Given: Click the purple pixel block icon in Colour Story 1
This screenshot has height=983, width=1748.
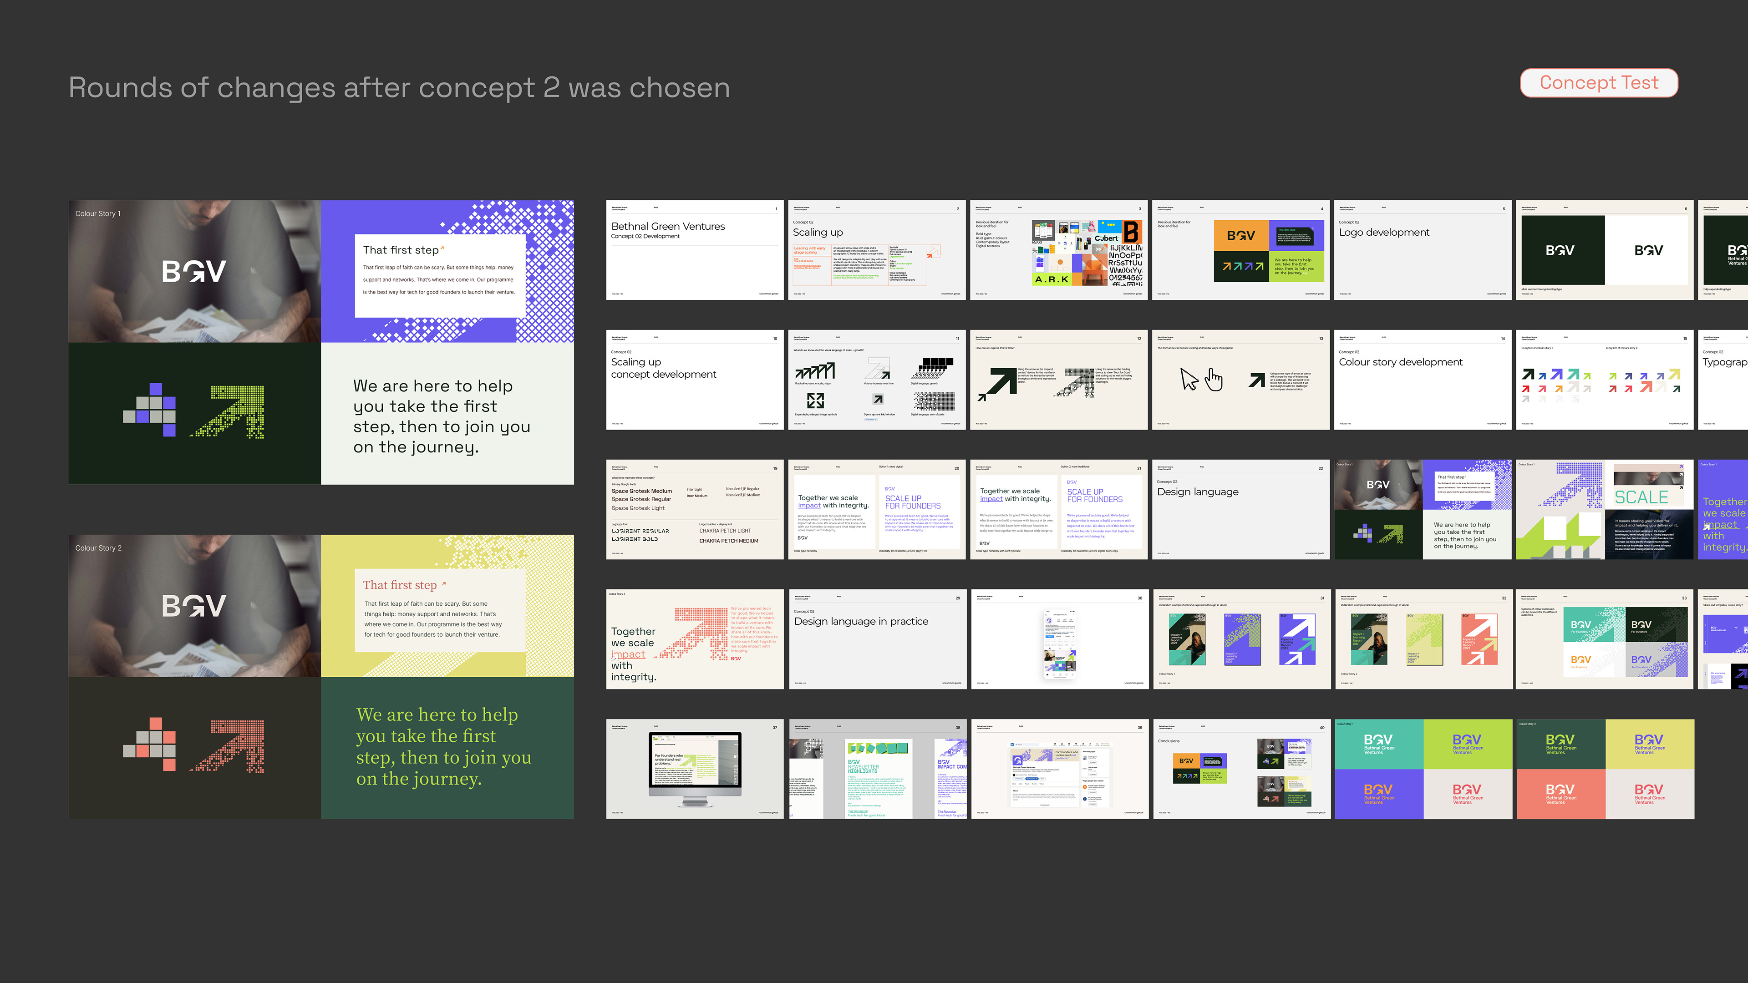Looking at the screenshot, I should 149,410.
